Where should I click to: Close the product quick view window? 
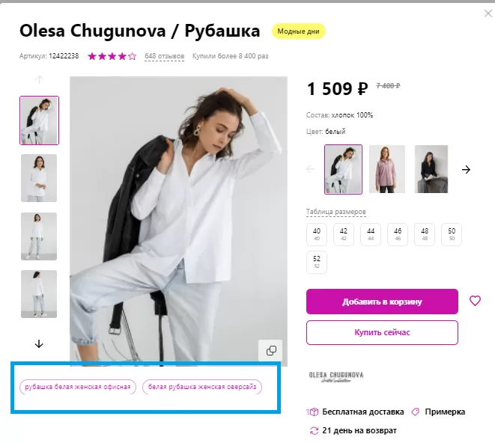(488, 13)
